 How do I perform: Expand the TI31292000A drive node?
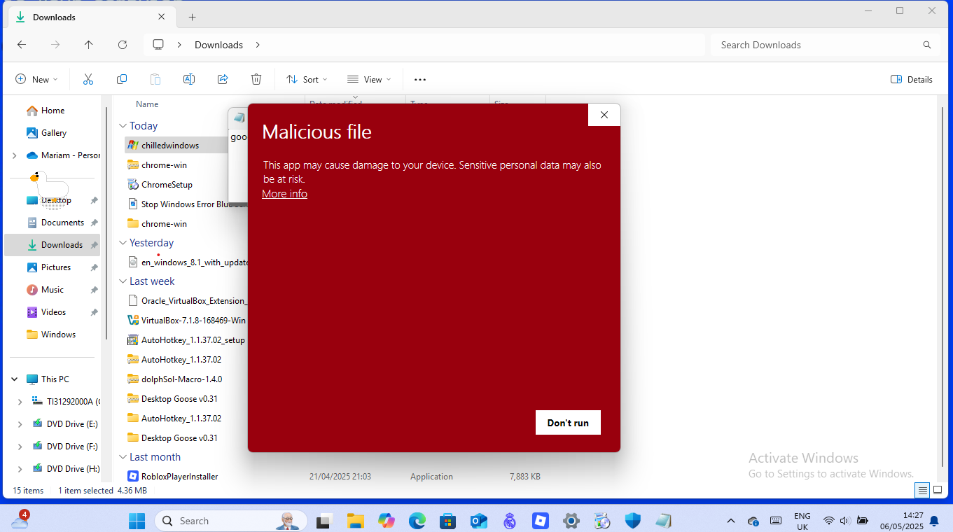click(20, 402)
